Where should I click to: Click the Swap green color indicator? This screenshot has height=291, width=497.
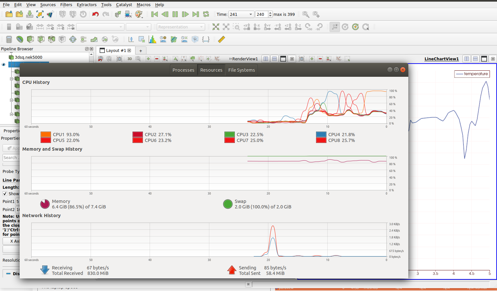point(228,204)
